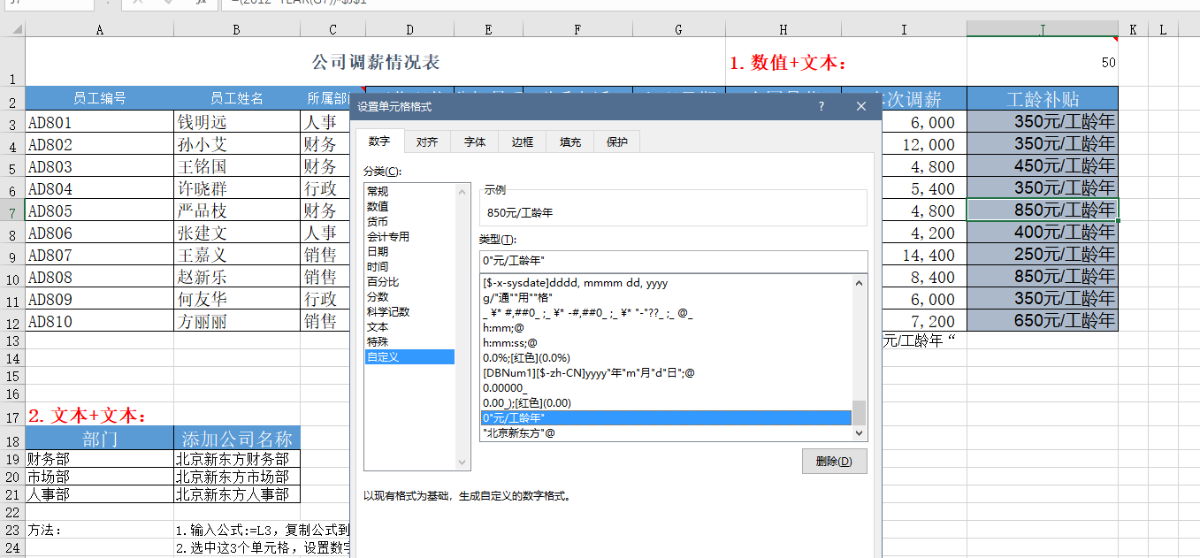
Task: Open the 保护 tab
Action: click(x=617, y=141)
